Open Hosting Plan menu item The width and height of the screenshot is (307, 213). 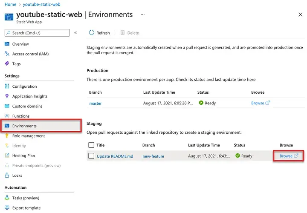[x=23, y=155]
